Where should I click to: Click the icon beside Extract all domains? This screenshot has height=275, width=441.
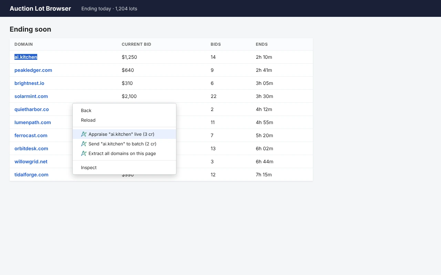click(x=84, y=153)
